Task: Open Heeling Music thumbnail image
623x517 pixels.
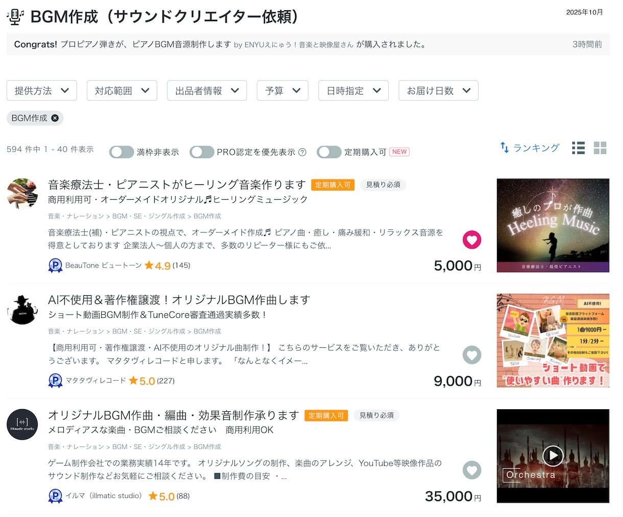Action: [x=553, y=225]
